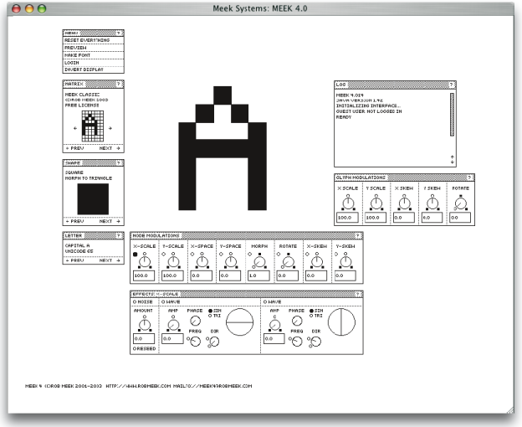Go to previous matrix with Prev

(74, 148)
